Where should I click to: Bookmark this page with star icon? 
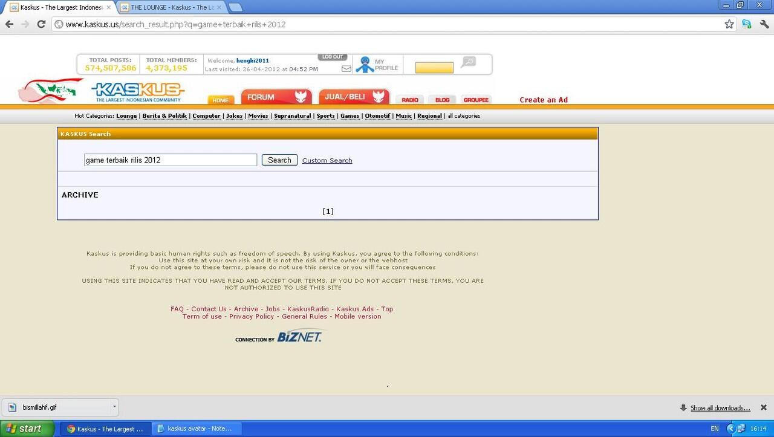pos(729,24)
